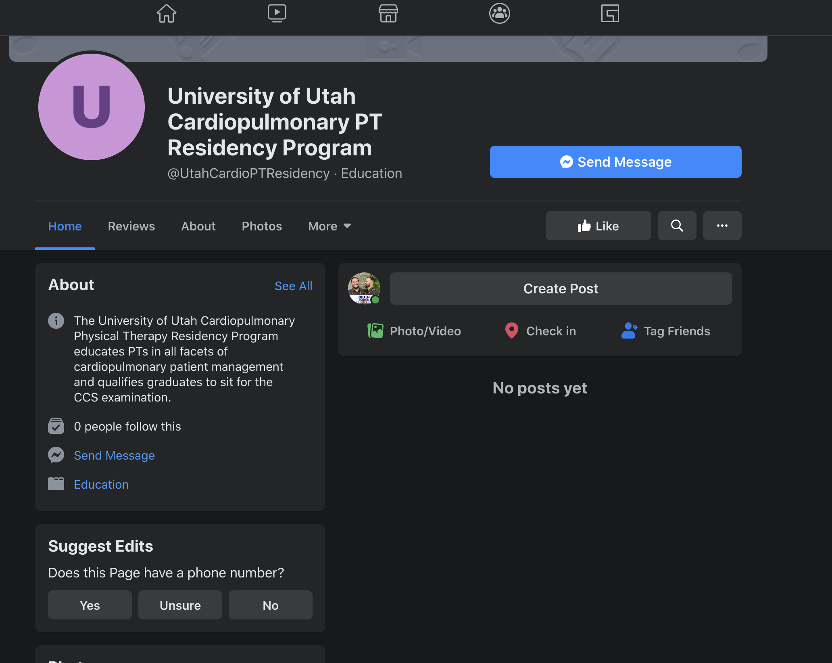Image resolution: width=832 pixels, height=663 pixels.
Task: Click the Education label in page header
Action: [371, 173]
